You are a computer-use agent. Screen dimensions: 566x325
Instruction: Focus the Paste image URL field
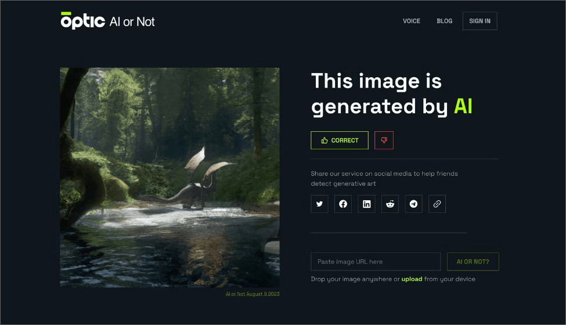376,262
